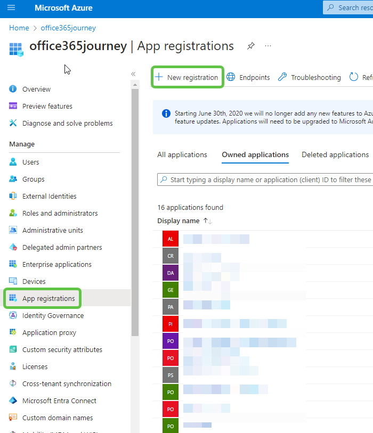The image size is (373, 433).
Task: Open the more options ellipsis menu
Action: (268, 46)
